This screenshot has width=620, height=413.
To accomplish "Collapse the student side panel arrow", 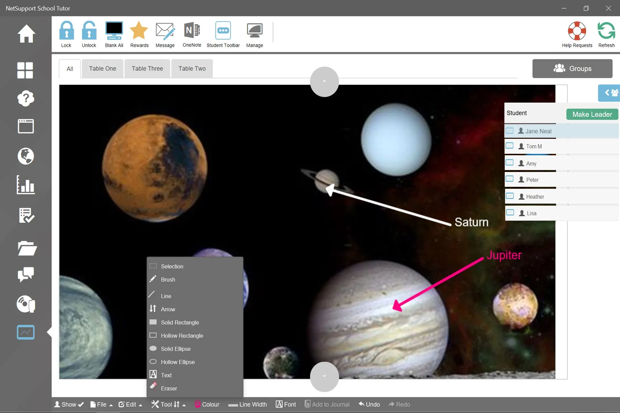I will tap(609, 93).
